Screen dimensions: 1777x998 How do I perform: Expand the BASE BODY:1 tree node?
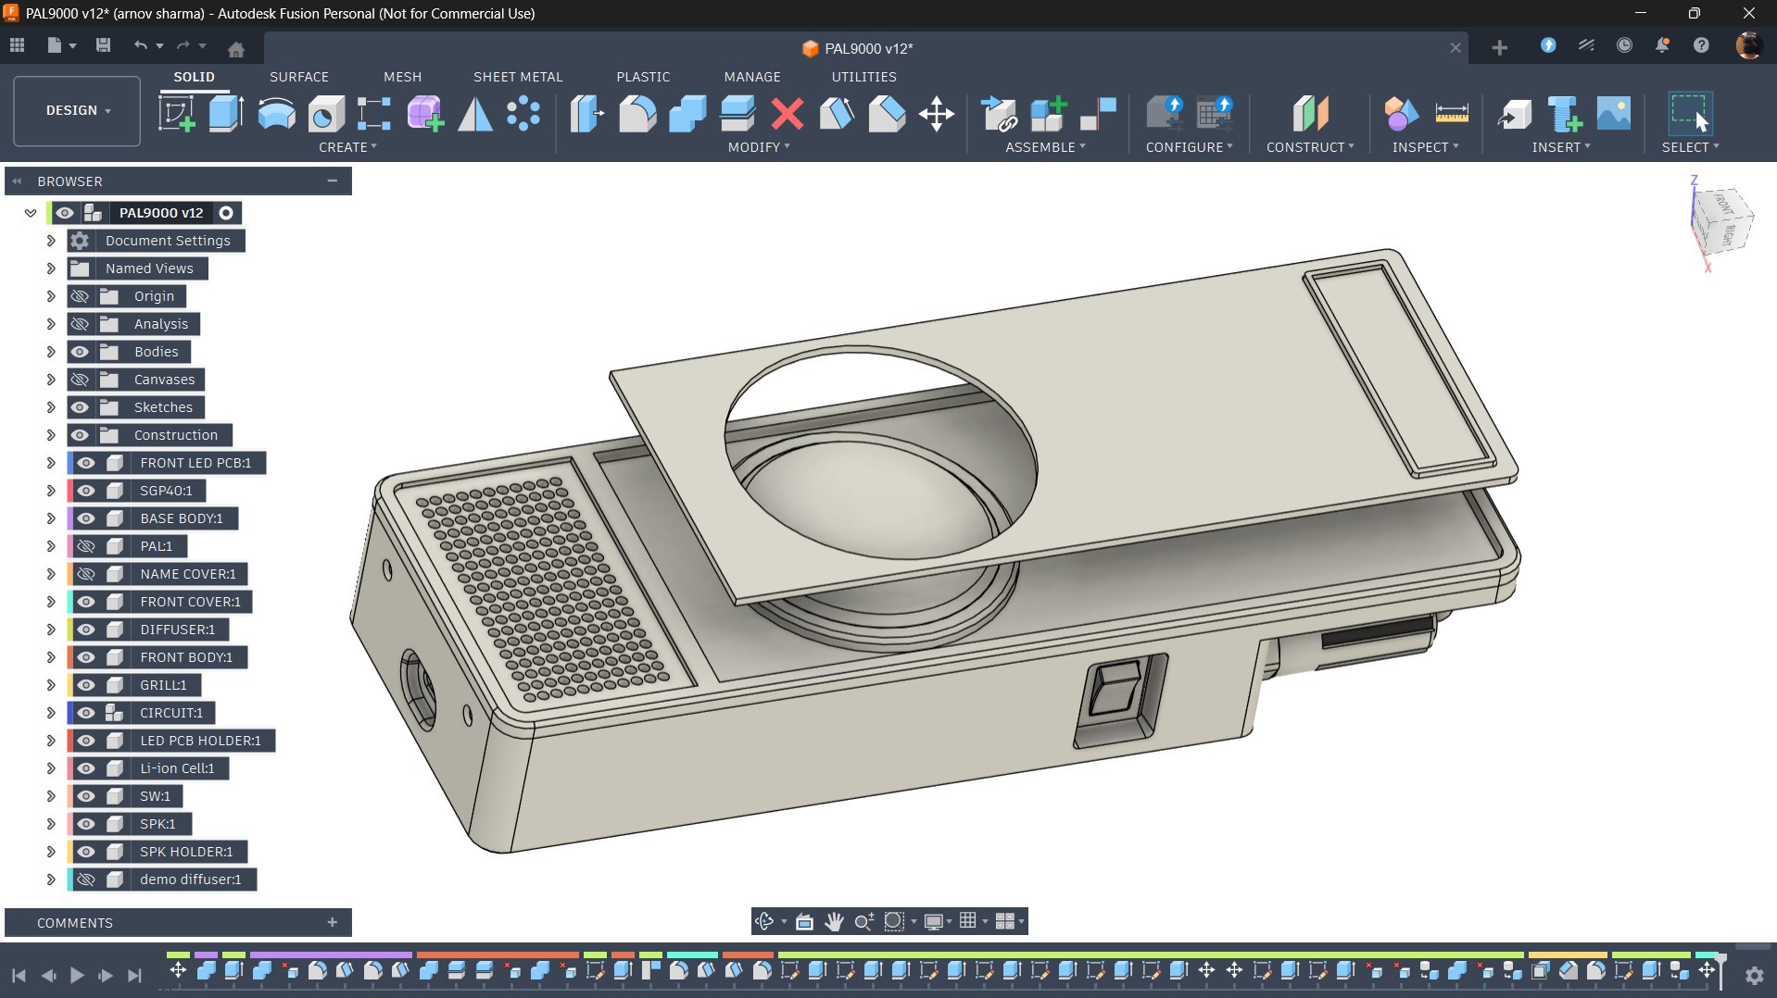(51, 518)
